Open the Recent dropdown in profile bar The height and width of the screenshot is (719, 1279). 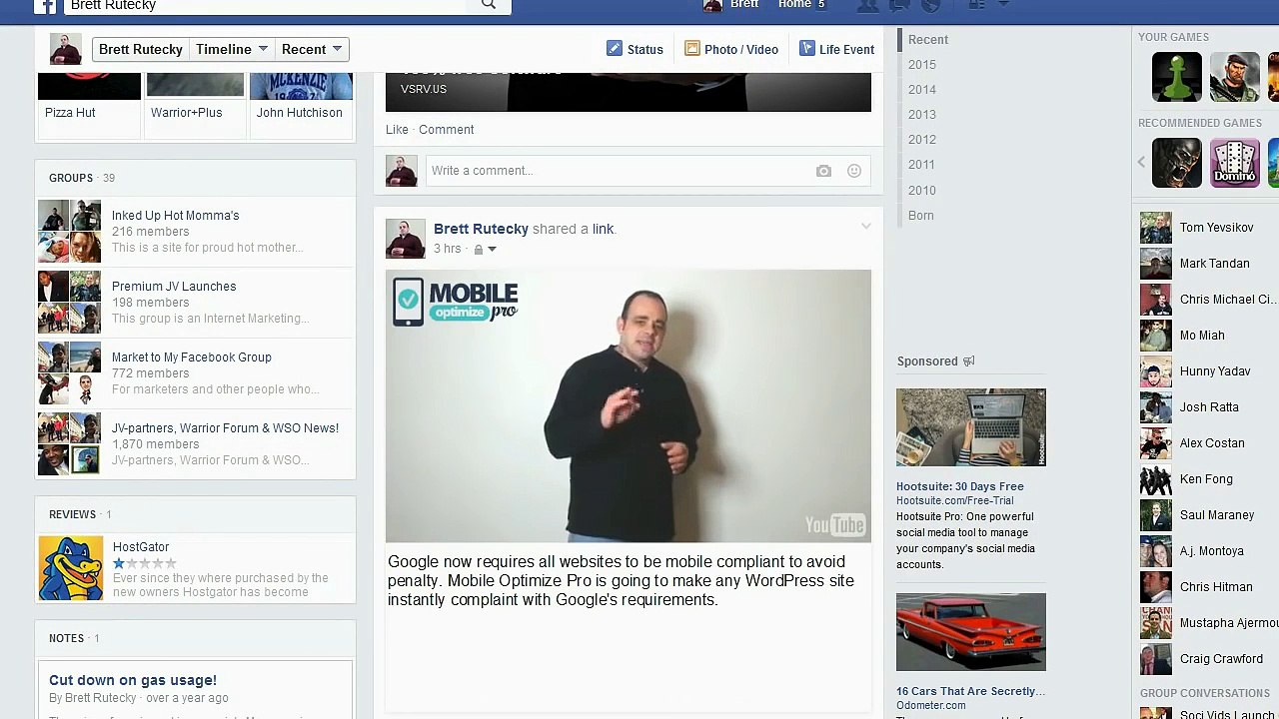coord(312,49)
